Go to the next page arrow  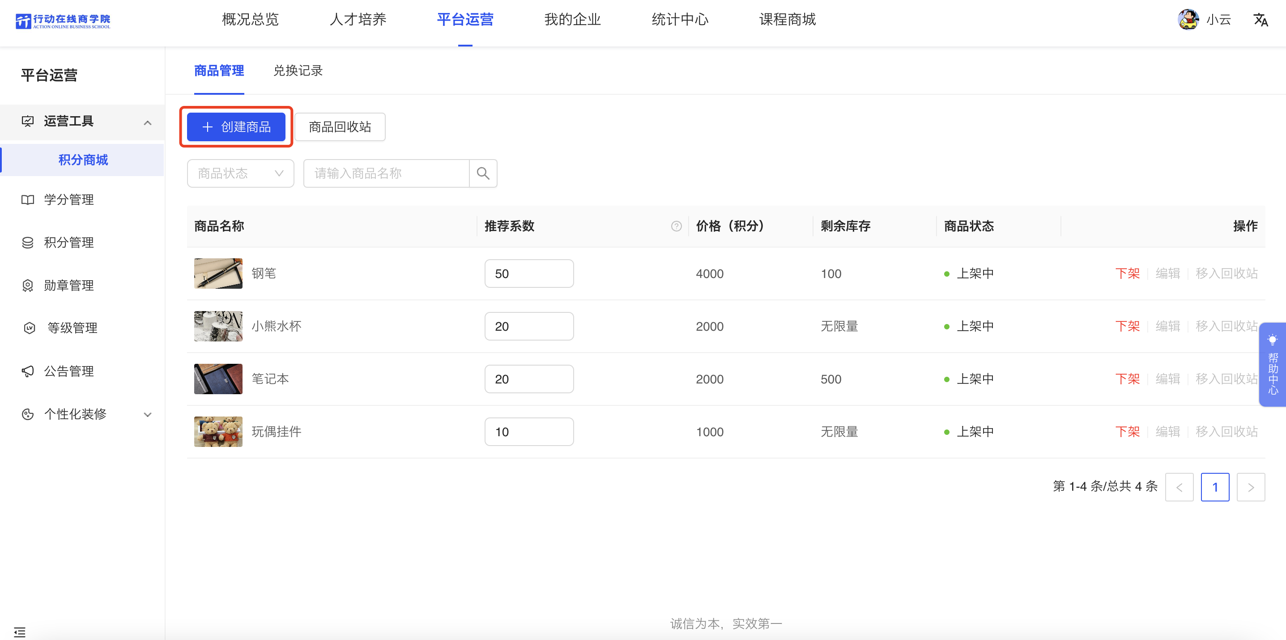tap(1251, 488)
